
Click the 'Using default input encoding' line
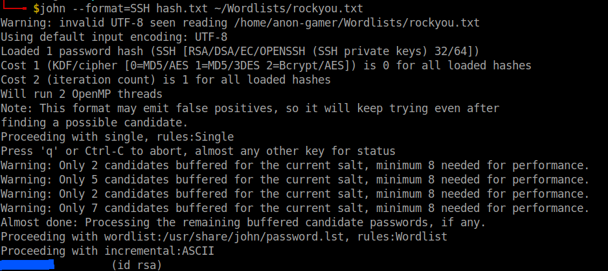tap(114, 37)
